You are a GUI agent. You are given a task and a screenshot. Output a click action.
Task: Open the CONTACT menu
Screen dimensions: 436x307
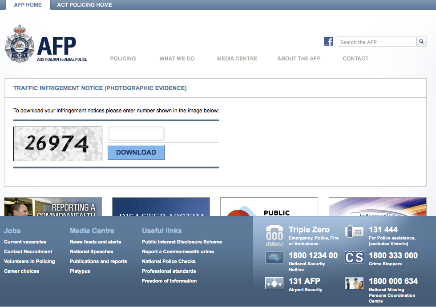coord(355,59)
